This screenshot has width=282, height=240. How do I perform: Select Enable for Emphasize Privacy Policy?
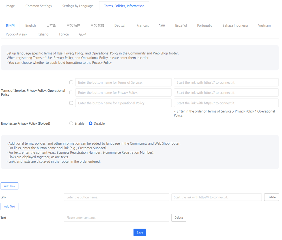(x=71, y=123)
